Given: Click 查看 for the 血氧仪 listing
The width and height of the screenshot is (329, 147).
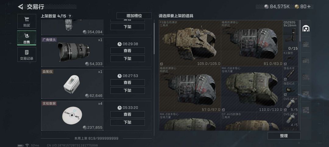Looking at the screenshot, I should tap(128, 82).
